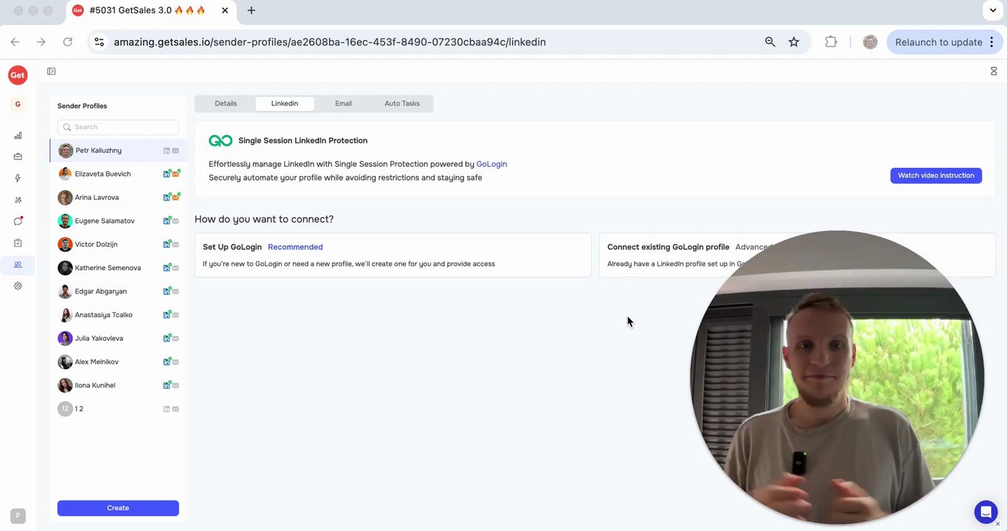Click the email status icon for Arina Lavrova
Screen dimensions: 1007x531
click(x=176, y=198)
